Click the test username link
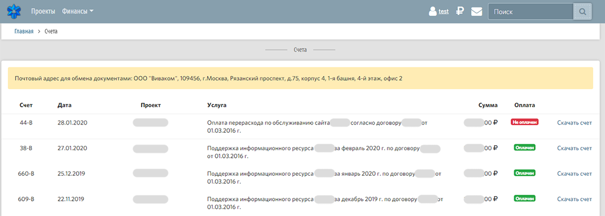Viewport: 605px width, 216px height. (444, 11)
